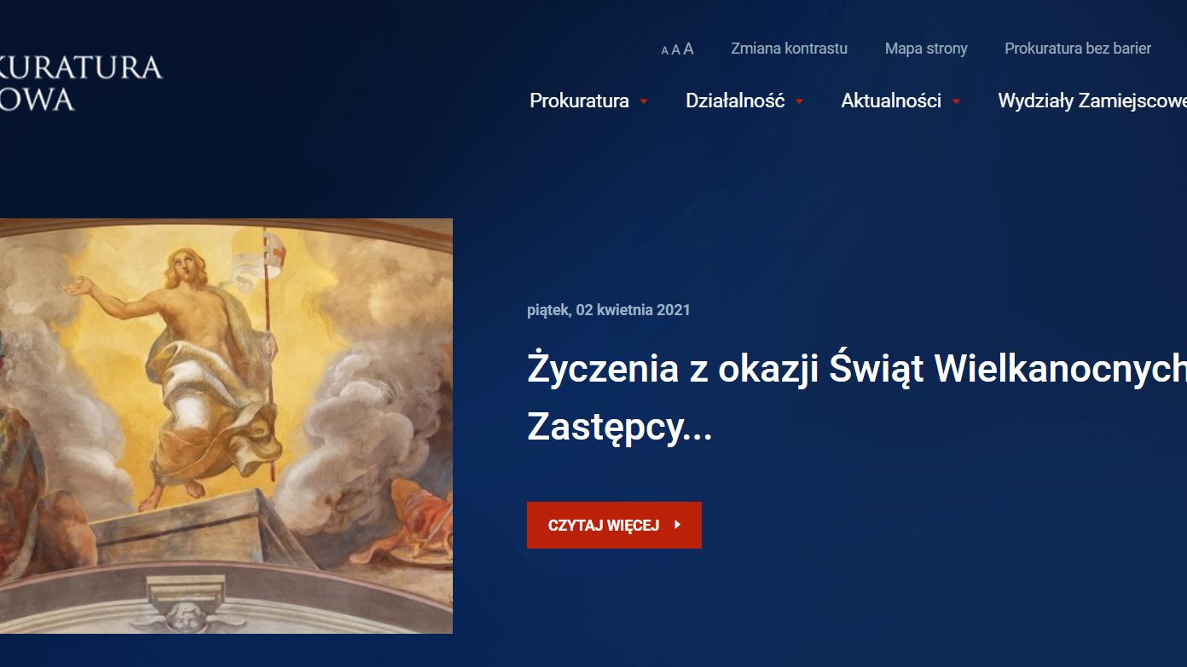
Task: Open the Aktualności menu item
Action: (x=891, y=101)
